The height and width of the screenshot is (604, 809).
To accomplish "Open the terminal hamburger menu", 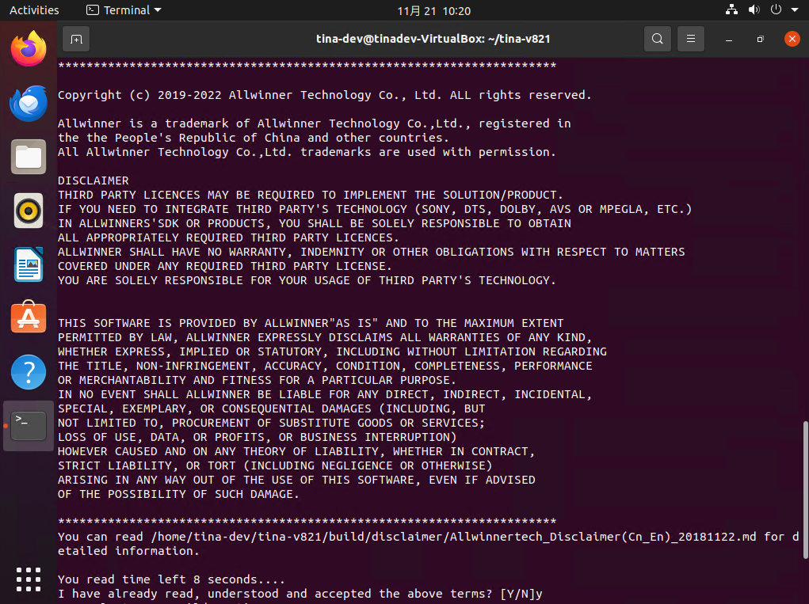I will (x=691, y=38).
